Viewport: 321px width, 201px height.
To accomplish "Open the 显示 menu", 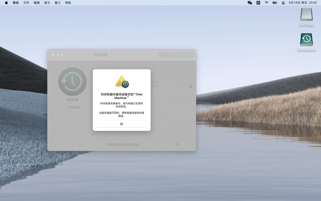I will pos(47,3).
